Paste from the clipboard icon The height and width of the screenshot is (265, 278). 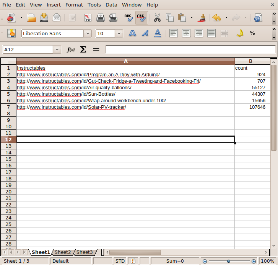(x=182, y=18)
